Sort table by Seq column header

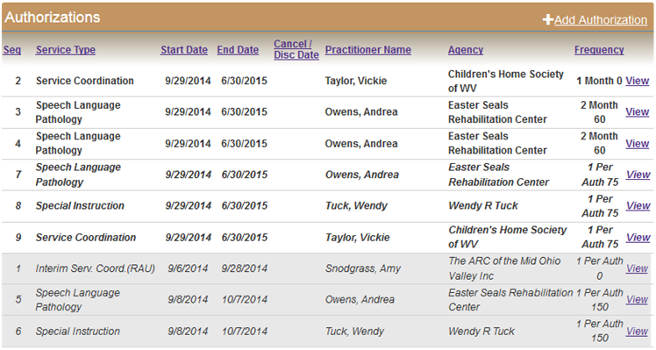[11, 50]
